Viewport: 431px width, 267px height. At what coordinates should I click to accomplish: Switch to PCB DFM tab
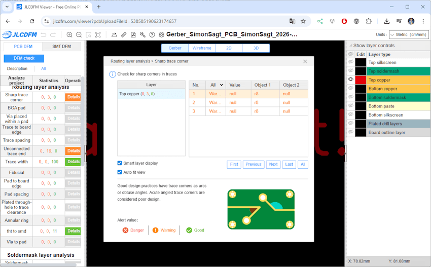pos(23,47)
